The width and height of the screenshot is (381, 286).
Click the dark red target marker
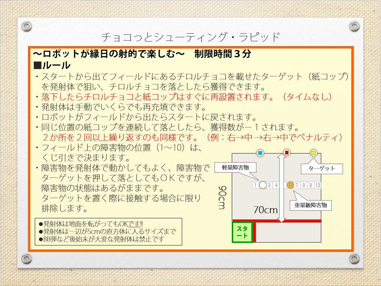pyautogui.click(x=286, y=153)
